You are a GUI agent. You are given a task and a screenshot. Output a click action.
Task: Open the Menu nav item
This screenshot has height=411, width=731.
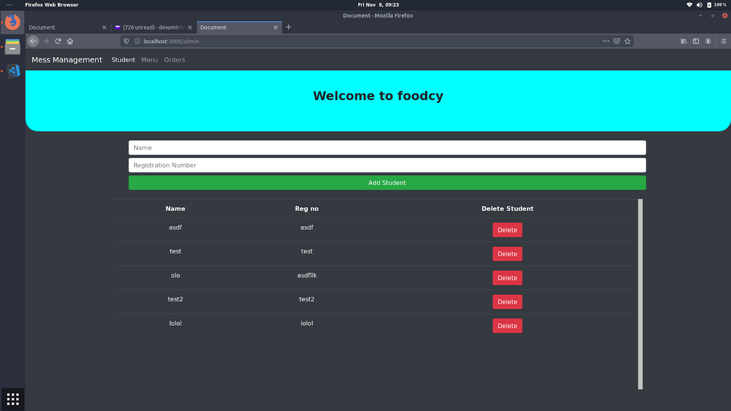click(x=149, y=60)
